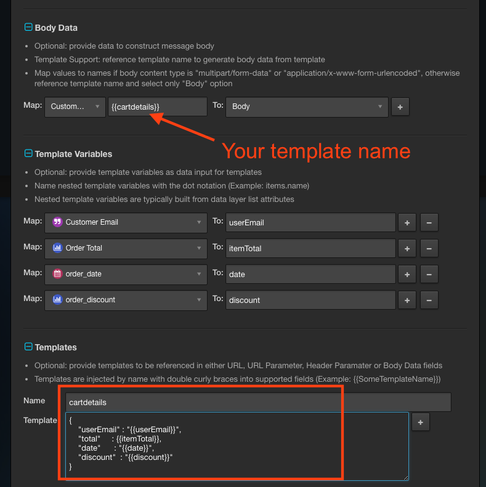Collapse the Body Data section
Screen dimensions: 486x487
28,28
